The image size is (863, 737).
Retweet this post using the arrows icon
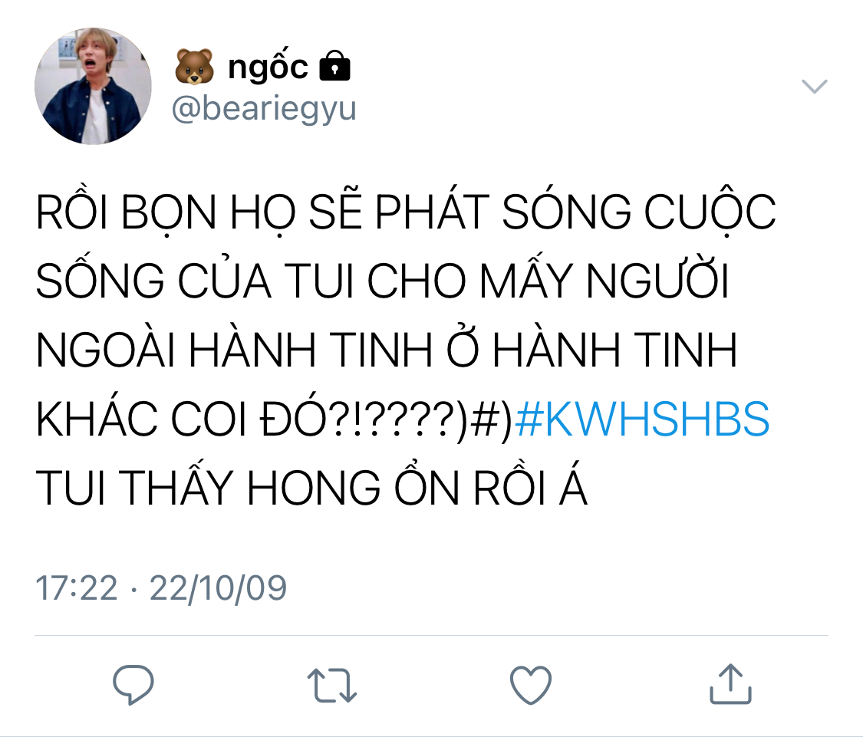[332, 686]
